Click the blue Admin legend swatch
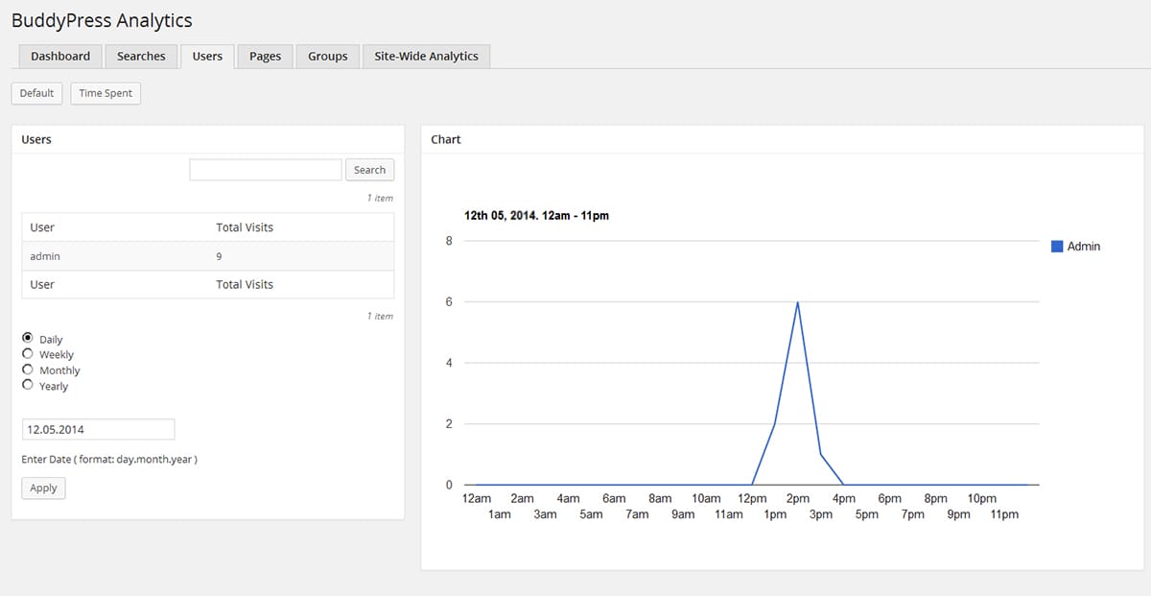This screenshot has width=1151, height=596. (x=1057, y=247)
